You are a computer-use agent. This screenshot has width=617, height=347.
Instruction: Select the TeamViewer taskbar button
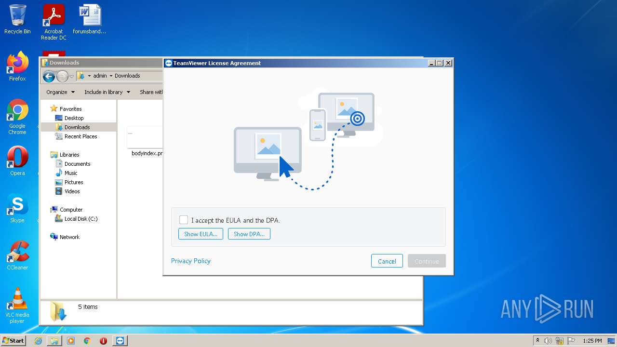tap(120, 341)
